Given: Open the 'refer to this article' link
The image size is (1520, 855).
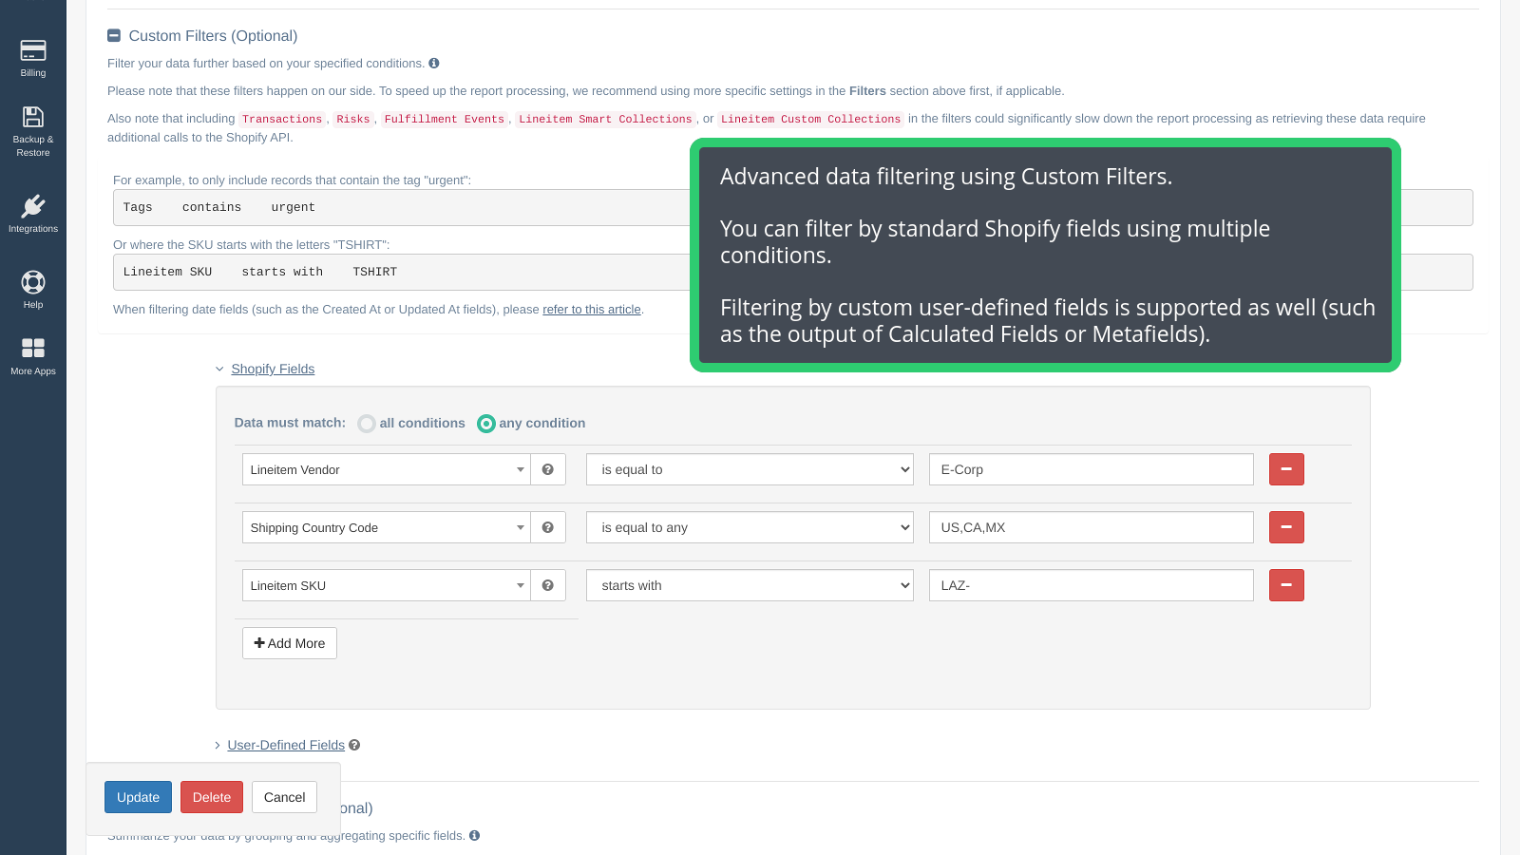Looking at the screenshot, I should coord(592,310).
